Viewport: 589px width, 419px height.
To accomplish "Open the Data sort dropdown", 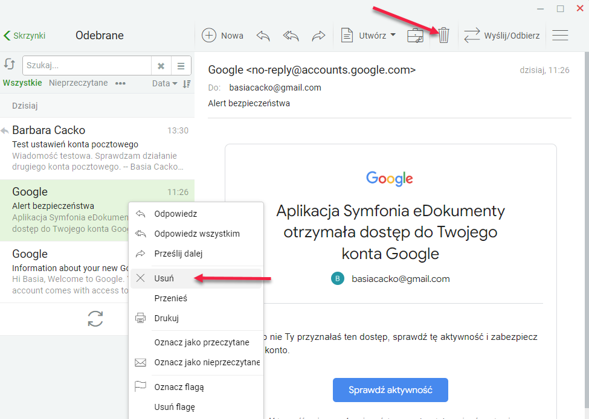I will pyautogui.click(x=164, y=83).
